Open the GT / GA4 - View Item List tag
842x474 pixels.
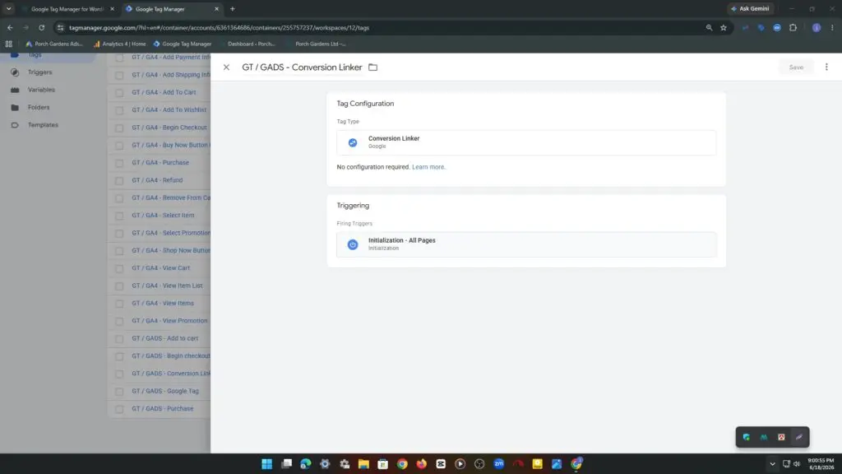pyautogui.click(x=167, y=286)
